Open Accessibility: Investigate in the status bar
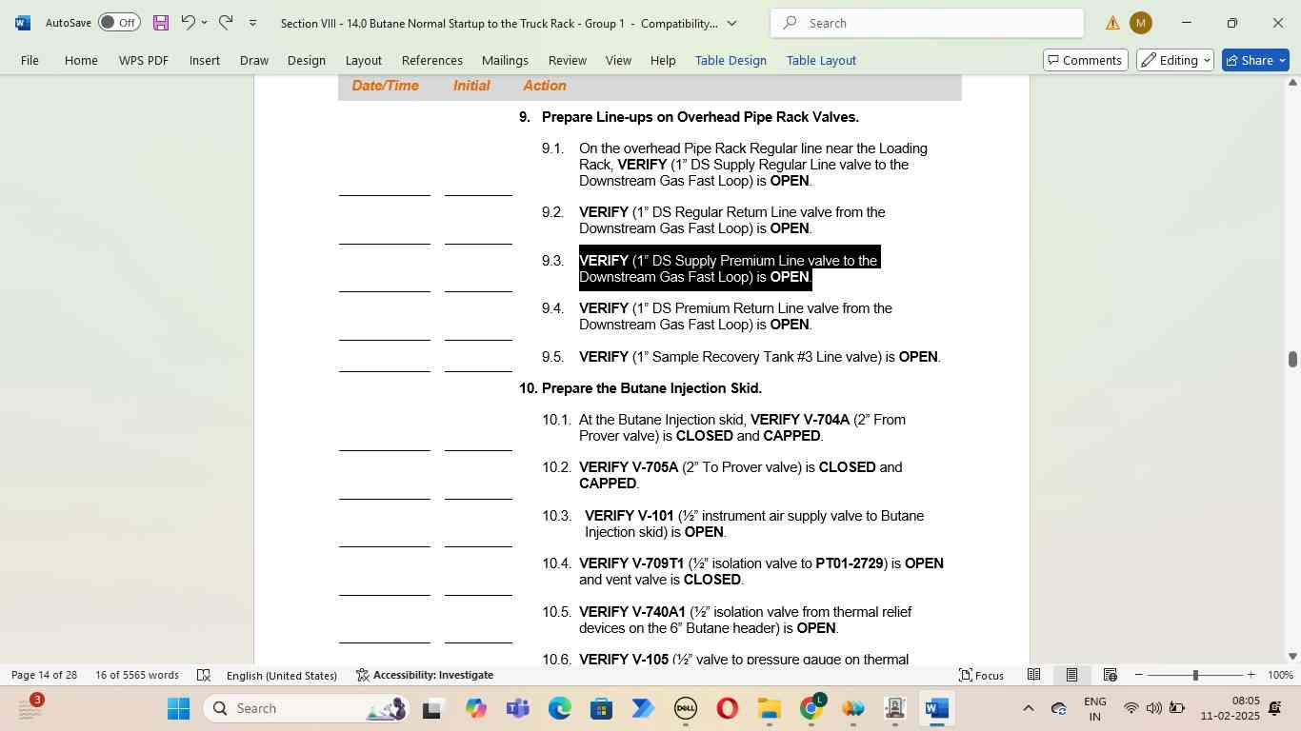Screen dimensions: 1301x731 click(425, 675)
